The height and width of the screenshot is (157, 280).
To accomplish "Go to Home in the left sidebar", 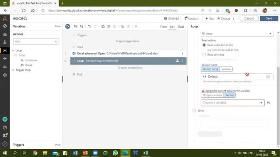I will point(5,34).
